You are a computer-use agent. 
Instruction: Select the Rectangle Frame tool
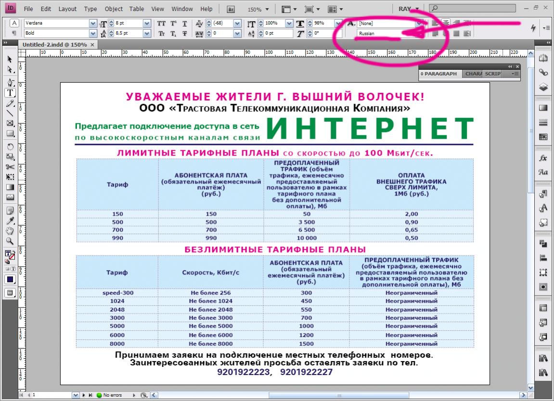click(x=10, y=123)
